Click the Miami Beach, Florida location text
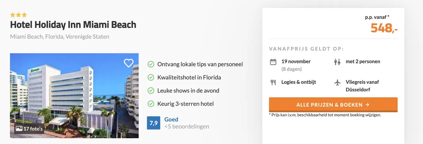Viewport: 423px width, 144px height. coord(60,37)
